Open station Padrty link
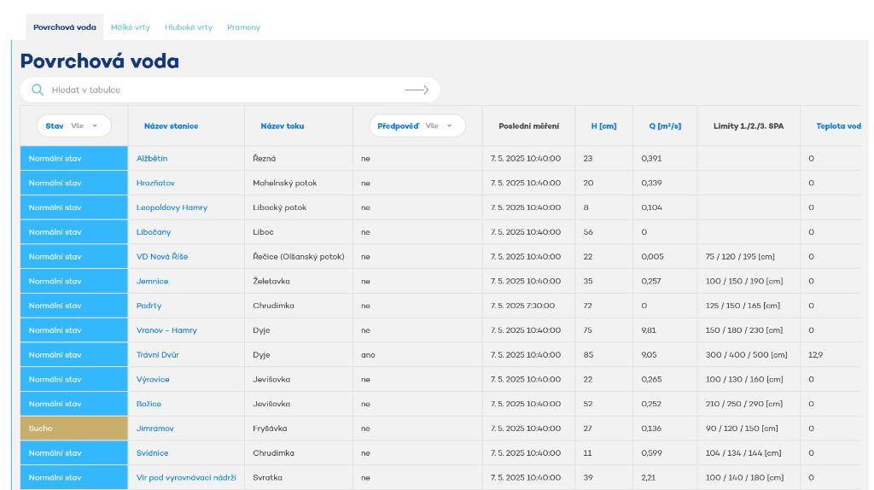 tap(149, 306)
